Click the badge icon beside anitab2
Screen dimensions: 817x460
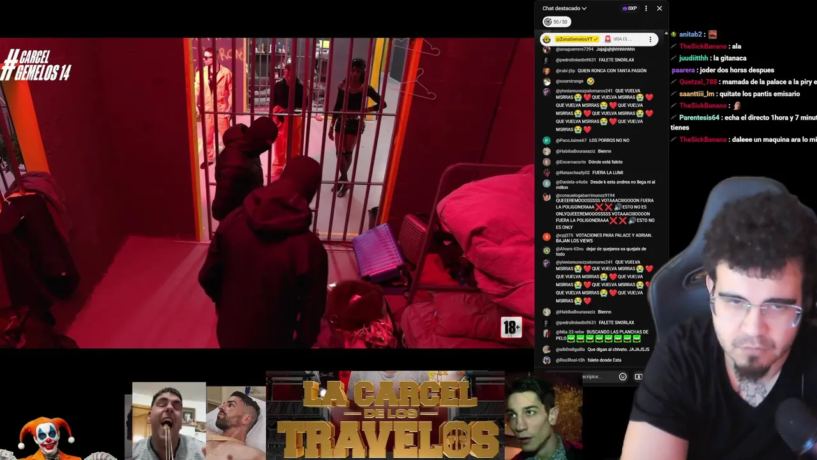tap(673, 34)
